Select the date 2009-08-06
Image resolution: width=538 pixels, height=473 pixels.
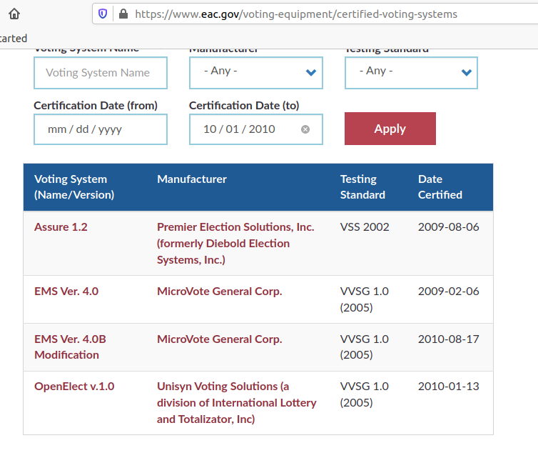pyautogui.click(x=448, y=227)
